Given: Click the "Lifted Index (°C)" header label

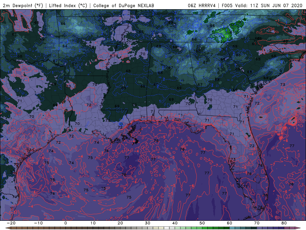Looking at the screenshot, I should click(x=68, y=5).
